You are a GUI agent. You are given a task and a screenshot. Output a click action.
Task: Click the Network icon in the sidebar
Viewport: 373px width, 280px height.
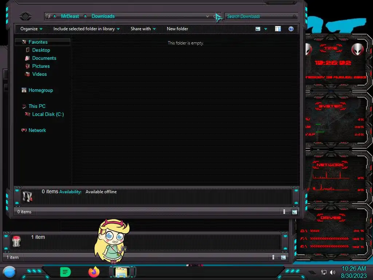(x=24, y=130)
